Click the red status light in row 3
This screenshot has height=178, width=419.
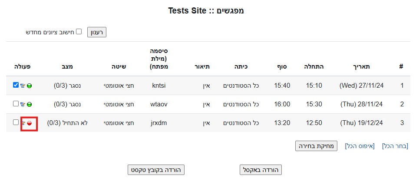30,123
